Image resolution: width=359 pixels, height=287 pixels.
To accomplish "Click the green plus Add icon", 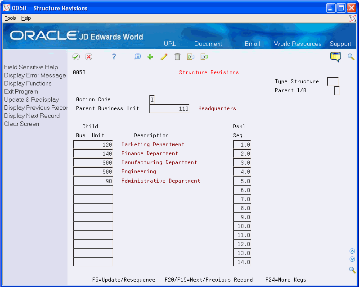I will coord(150,57).
